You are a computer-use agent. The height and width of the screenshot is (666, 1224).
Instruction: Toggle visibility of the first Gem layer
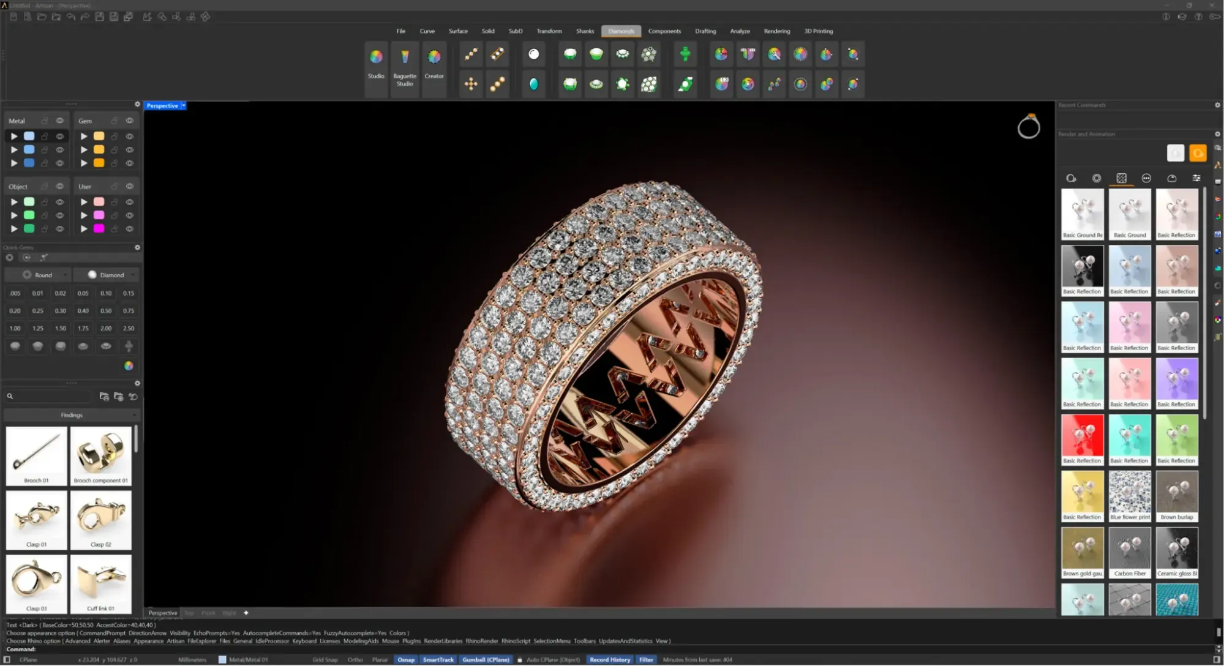(x=129, y=137)
